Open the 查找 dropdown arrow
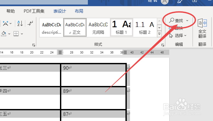 187,20
